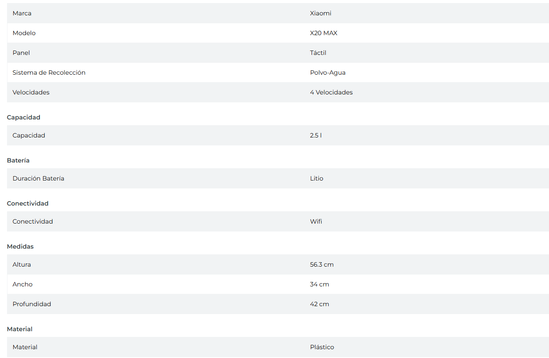Select the 56.3 cm height value
Image resolution: width=549 pixels, height=358 pixels.
pyautogui.click(x=322, y=264)
